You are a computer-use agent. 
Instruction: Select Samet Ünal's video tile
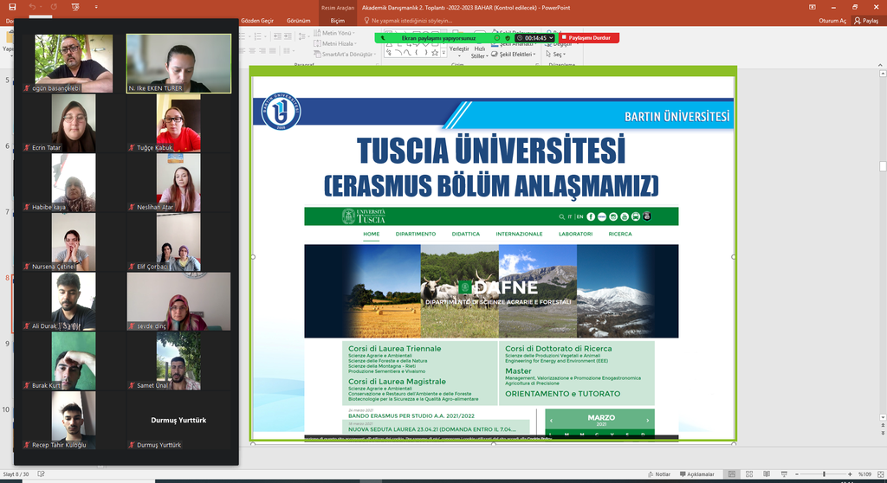click(178, 361)
